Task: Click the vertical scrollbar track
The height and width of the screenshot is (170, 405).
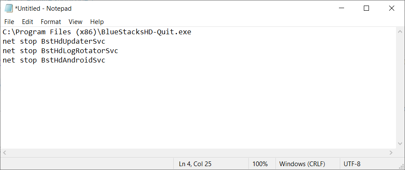Action: 400,88
